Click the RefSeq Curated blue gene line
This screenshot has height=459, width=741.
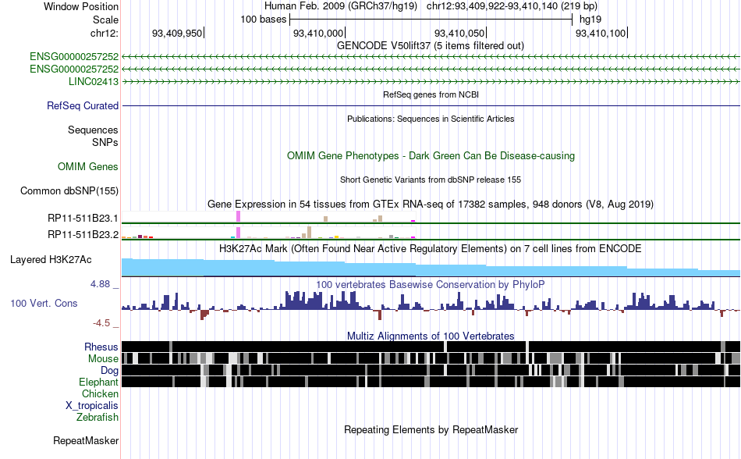pyautogui.click(x=431, y=105)
